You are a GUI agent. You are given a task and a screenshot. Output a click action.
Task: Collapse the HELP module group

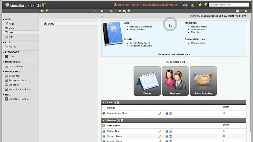pyautogui.click(x=4, y=95)
